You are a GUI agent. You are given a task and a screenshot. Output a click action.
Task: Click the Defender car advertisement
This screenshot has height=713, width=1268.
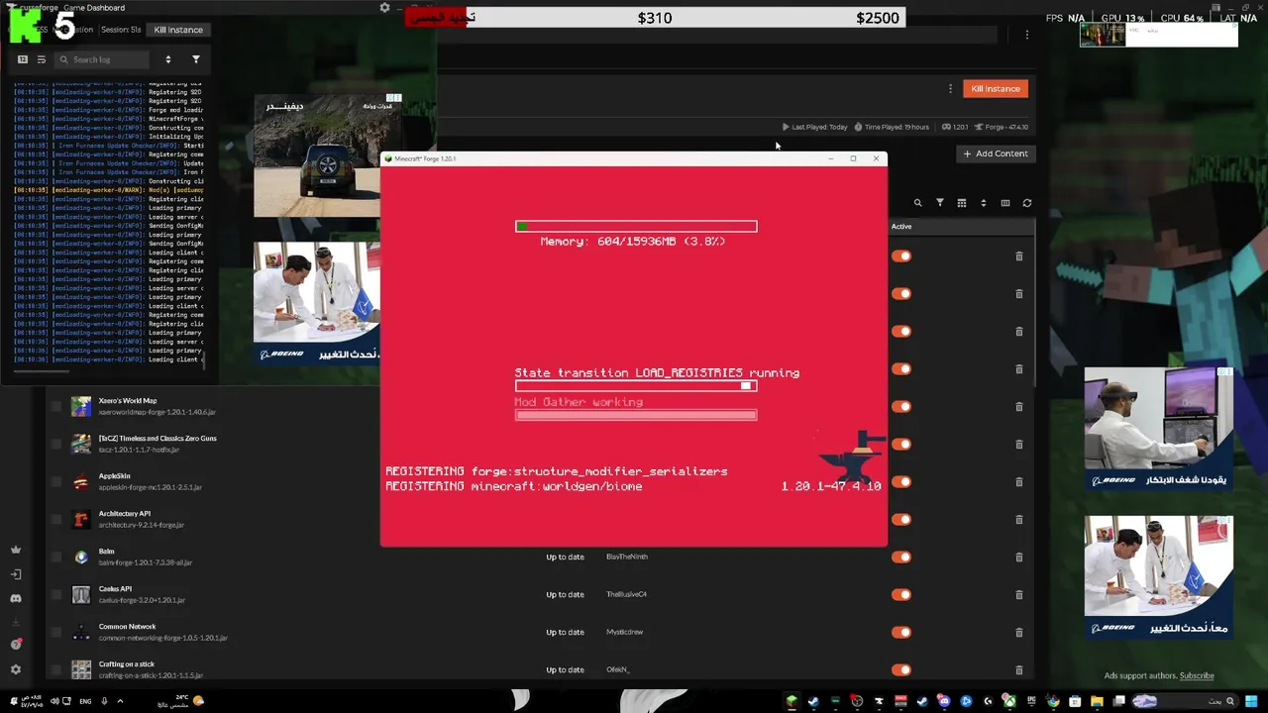(317, 155)
